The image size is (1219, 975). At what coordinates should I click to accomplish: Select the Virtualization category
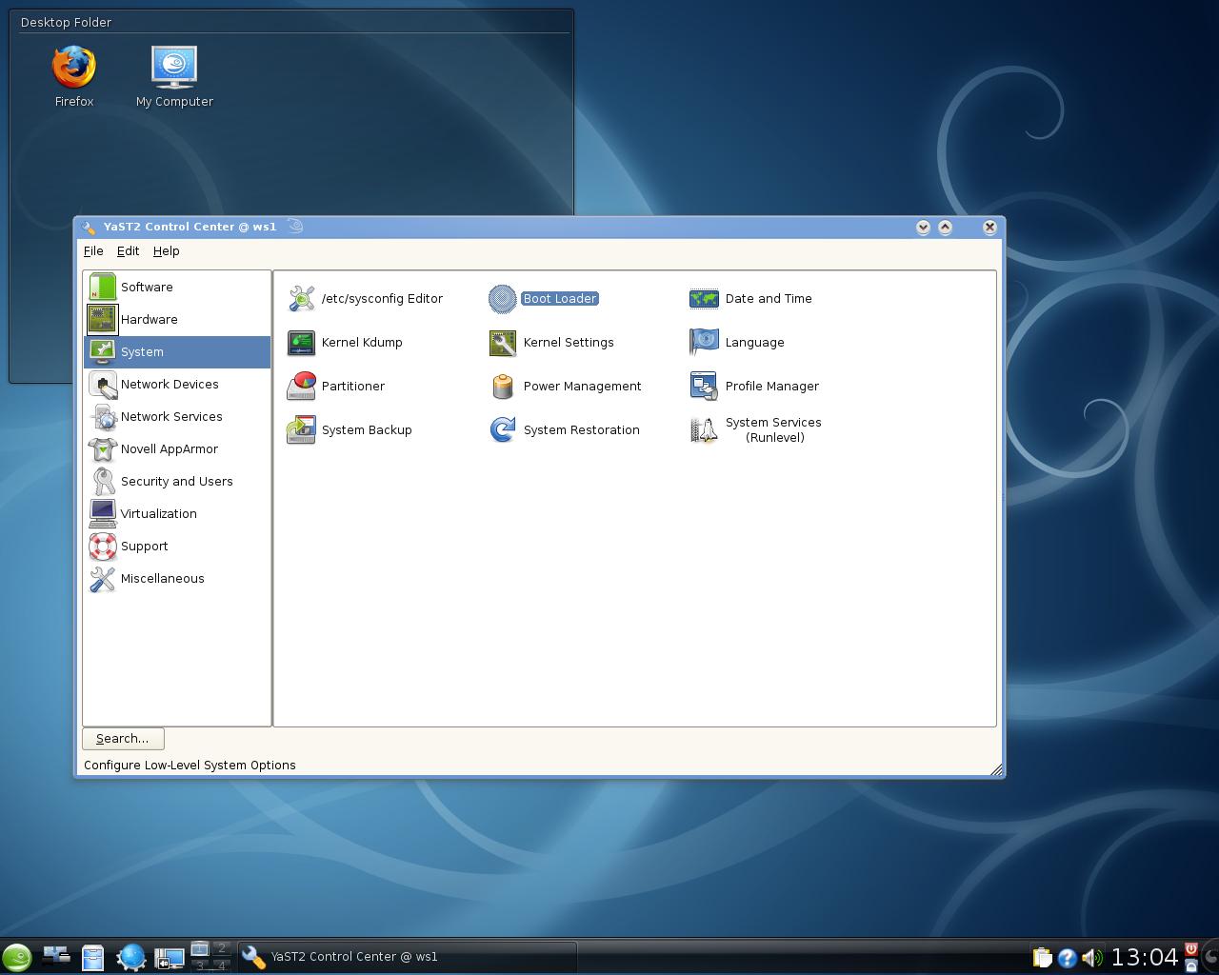(x=177, y=513)
